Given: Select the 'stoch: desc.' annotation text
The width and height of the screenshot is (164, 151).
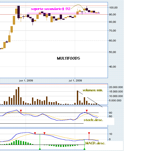Looking at the screenshot, I should [x=93, y=120].
